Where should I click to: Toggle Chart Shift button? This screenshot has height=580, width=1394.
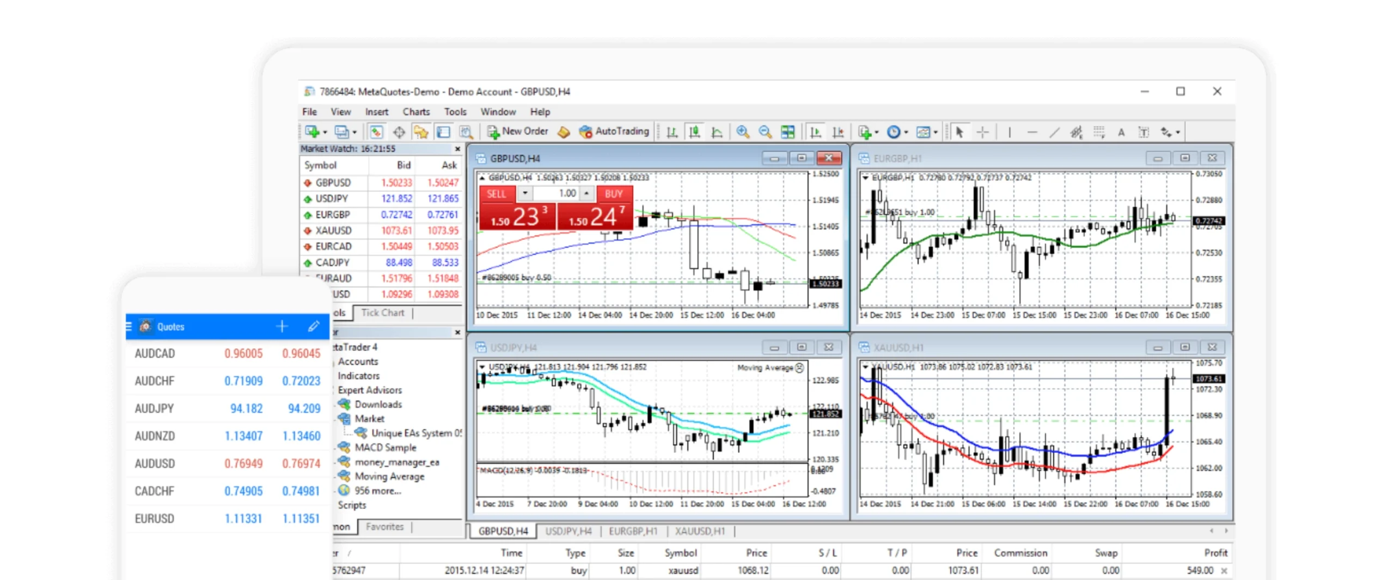[837, 132]
